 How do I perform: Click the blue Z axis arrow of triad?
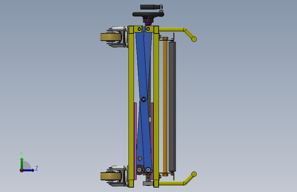[28, 170]
